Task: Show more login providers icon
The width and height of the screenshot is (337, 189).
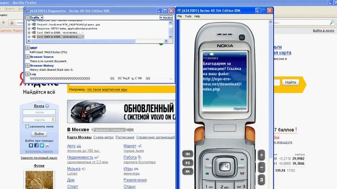Action: point(47,145)
